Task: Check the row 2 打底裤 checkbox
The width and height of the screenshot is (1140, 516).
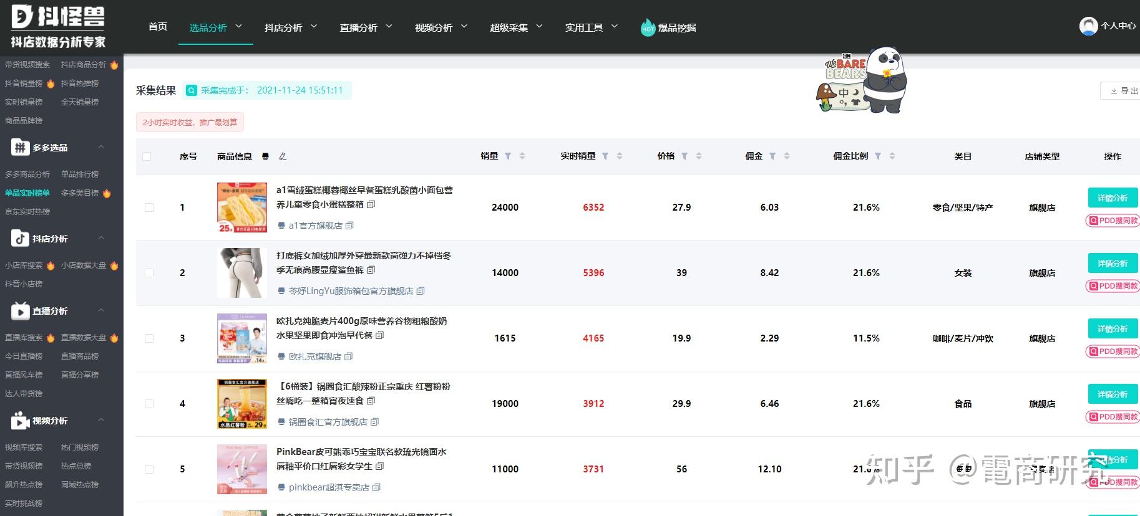Action: click(x=149, y=273)
